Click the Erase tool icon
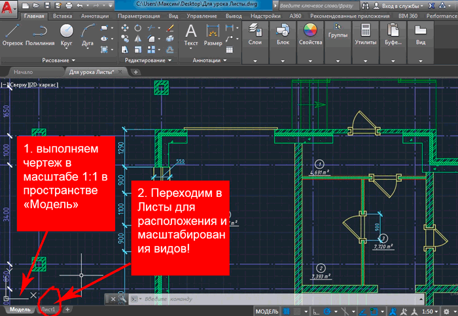458x316 pixels. click(x=169, y=28)
